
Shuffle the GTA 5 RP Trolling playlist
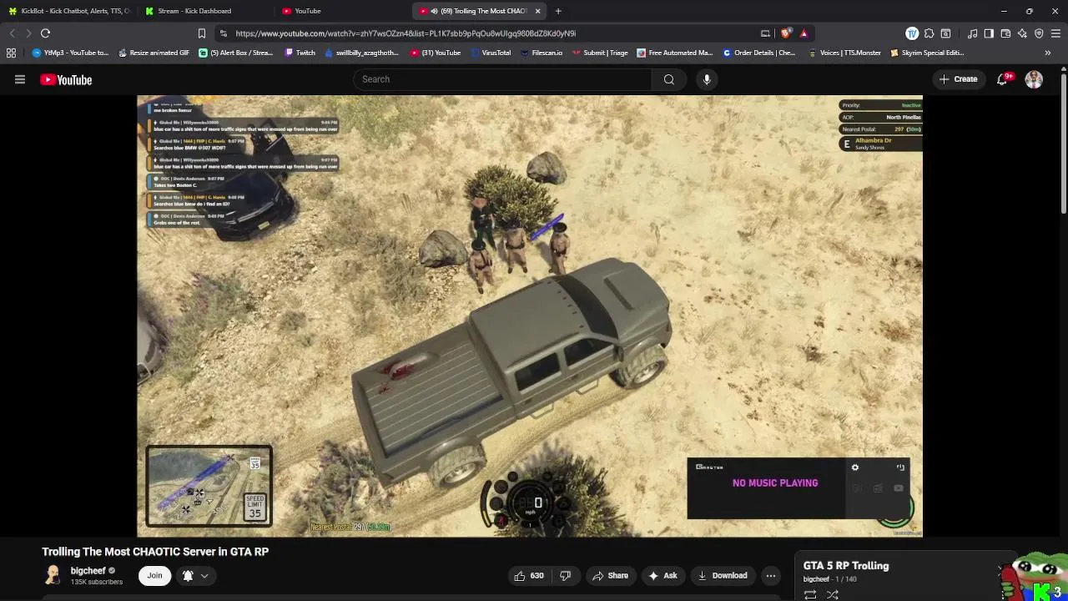tap(832, 594)
